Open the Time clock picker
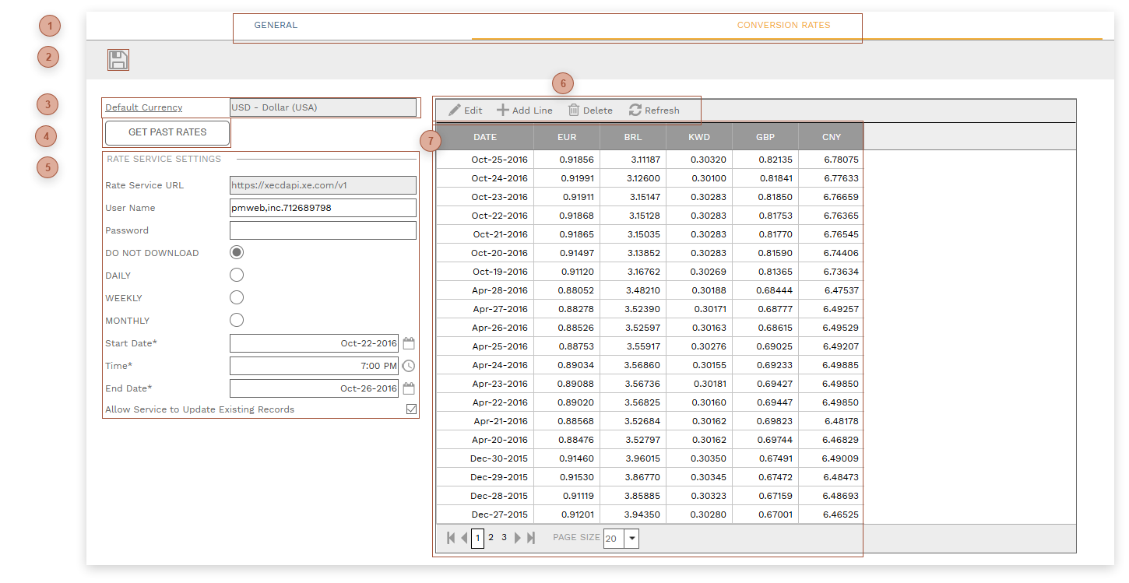1129x583 pixels. click(x=409, y=366)
